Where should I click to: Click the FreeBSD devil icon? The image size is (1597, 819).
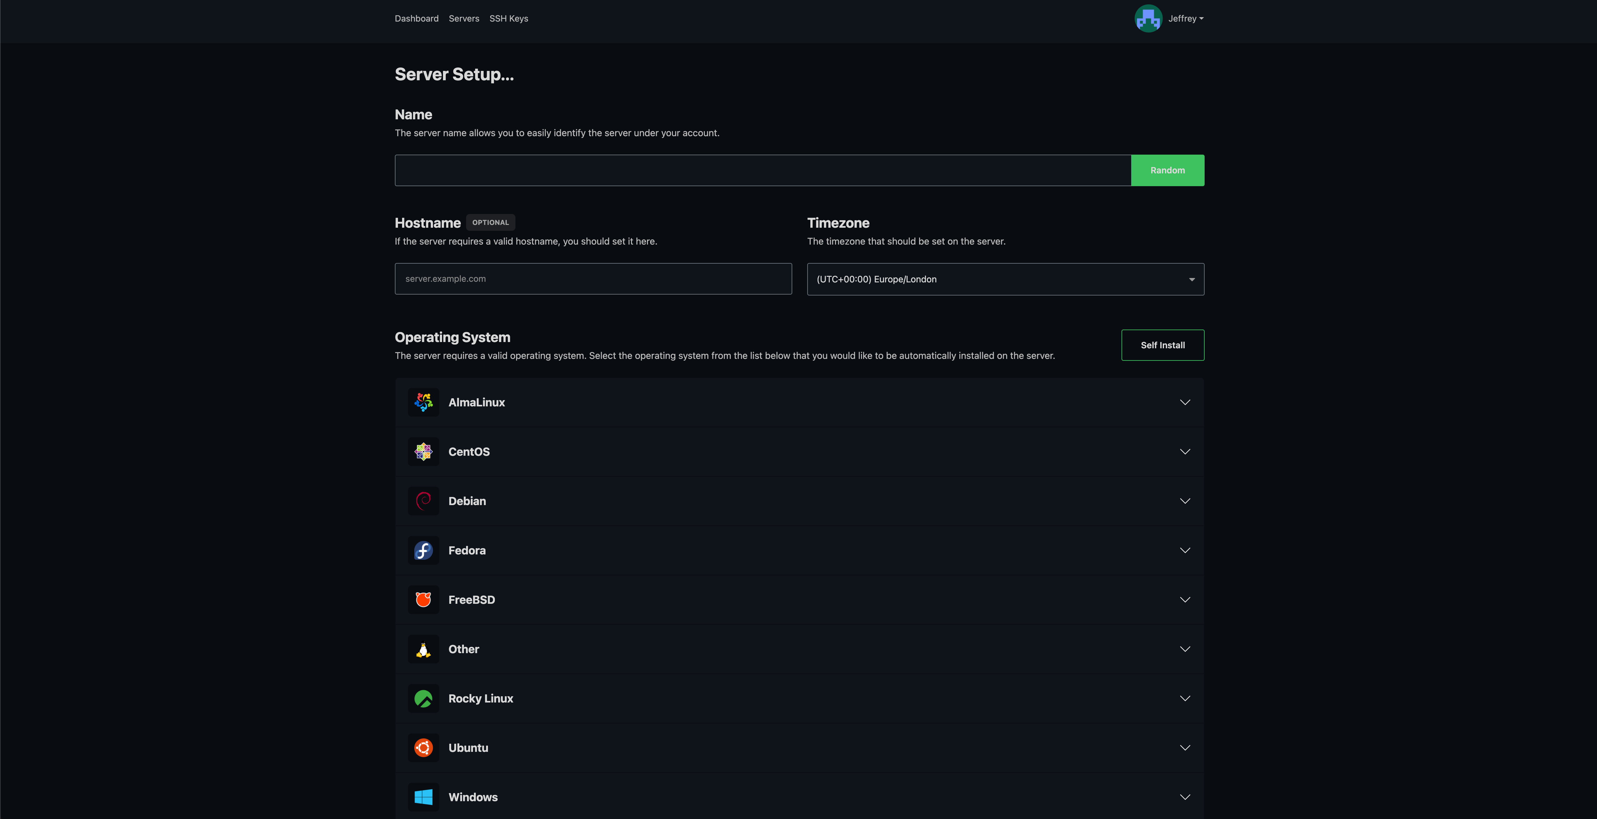(x=423, y=599)
